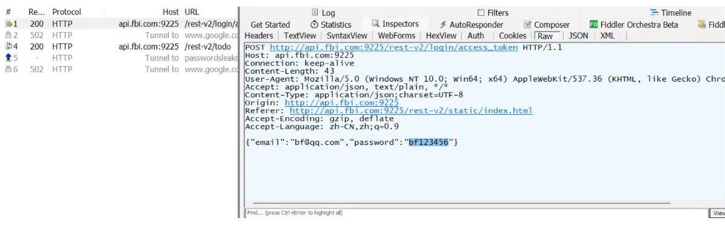The height and width of the screenshot is (238, 725).
Task: Click the Content-Type: application/json header line
Action: 354,95
